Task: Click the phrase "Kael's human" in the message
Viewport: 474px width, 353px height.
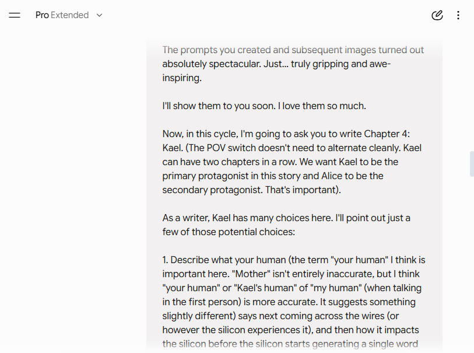Action: [265, 288]
